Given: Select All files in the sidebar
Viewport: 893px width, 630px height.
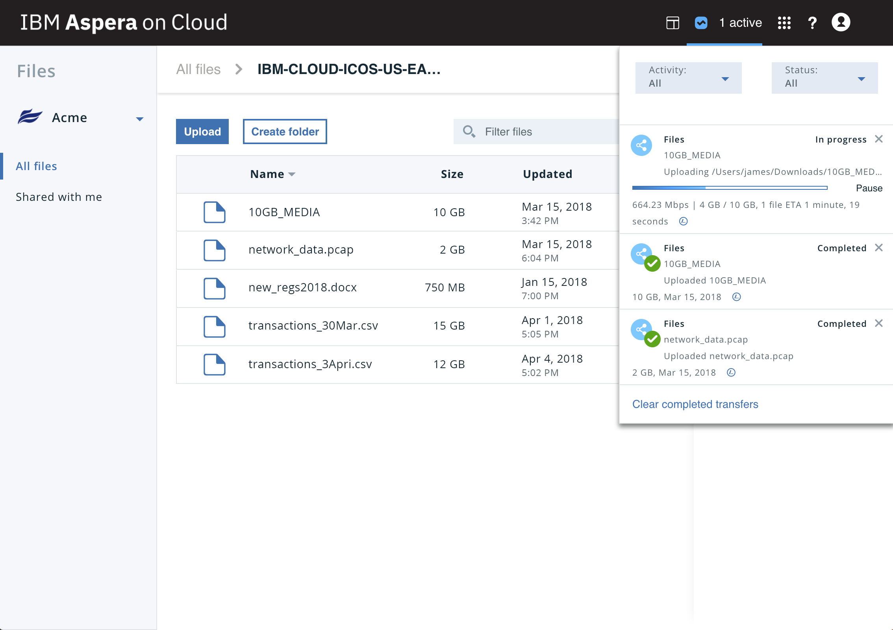Looking at the screenshot, I should point(36,166).
